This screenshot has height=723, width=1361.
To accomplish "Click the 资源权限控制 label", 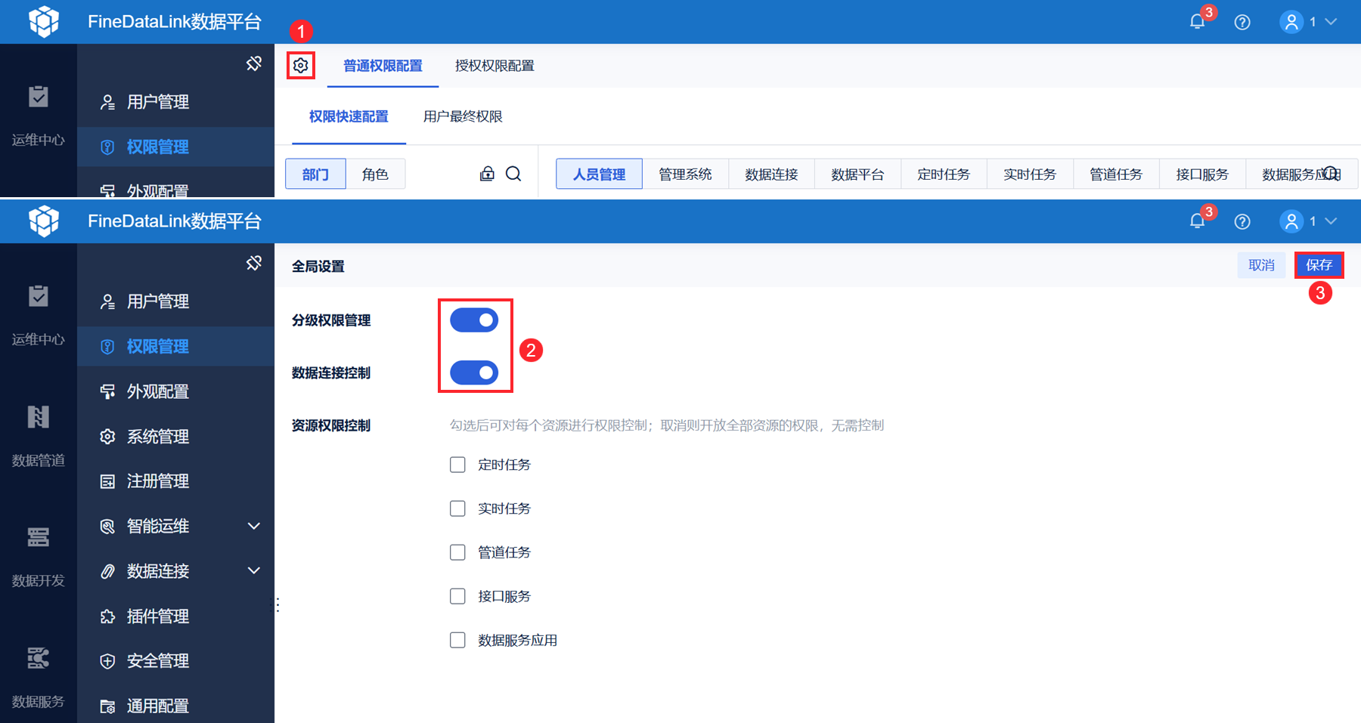I will coord(331,425).
